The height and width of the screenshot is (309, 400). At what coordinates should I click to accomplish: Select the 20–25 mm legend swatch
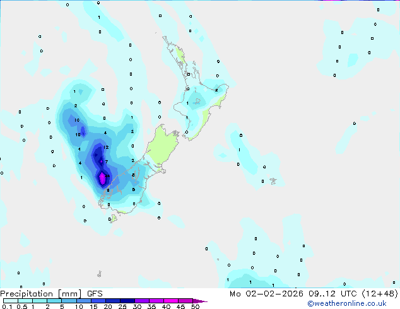pos(113,301)
